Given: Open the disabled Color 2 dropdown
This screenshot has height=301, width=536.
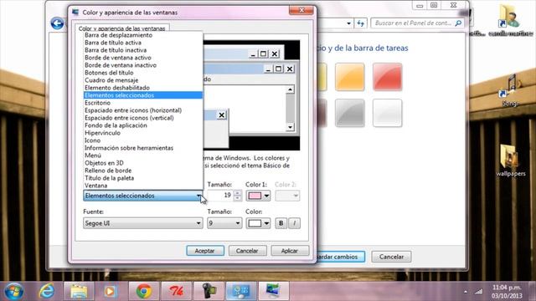Looking at the screenshot, I should pyautogui.click(x=287, y=196).
